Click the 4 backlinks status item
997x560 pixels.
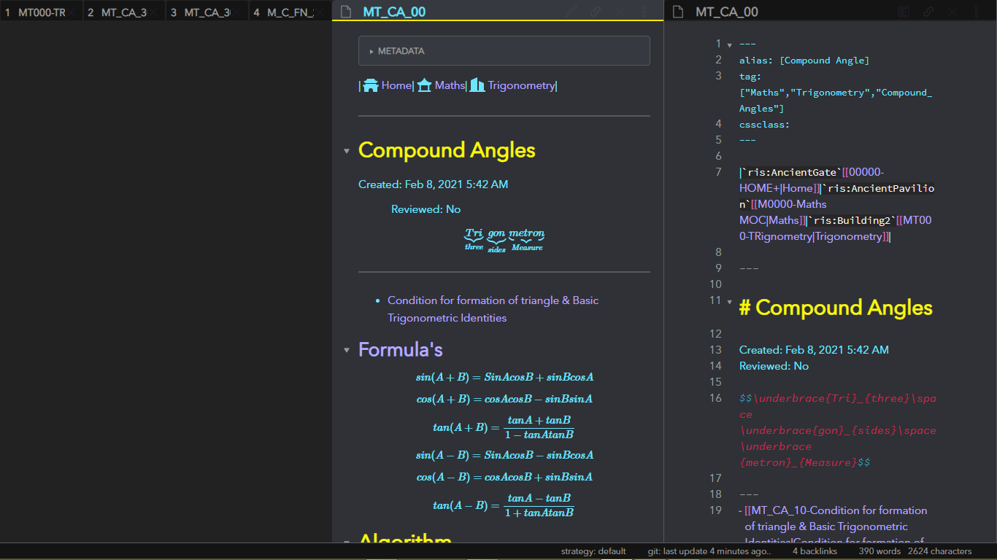click(x=815, y=551)
